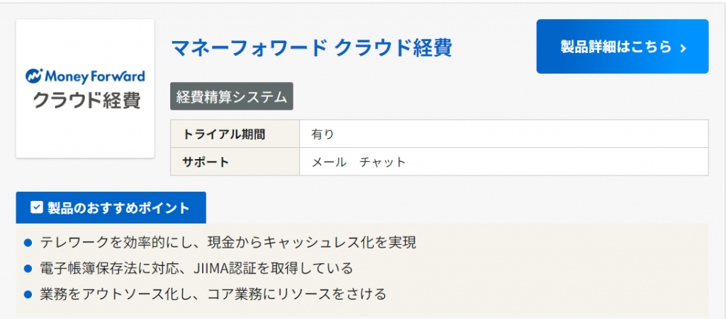The height and width of the screenshot is (319, 726).
Task: Click the blue bullet beside 電子帳簿保存法 line
Action: pyautogui.click(x=28, y=269)
